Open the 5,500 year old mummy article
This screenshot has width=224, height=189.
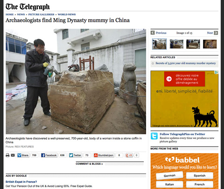pos(186,63)
